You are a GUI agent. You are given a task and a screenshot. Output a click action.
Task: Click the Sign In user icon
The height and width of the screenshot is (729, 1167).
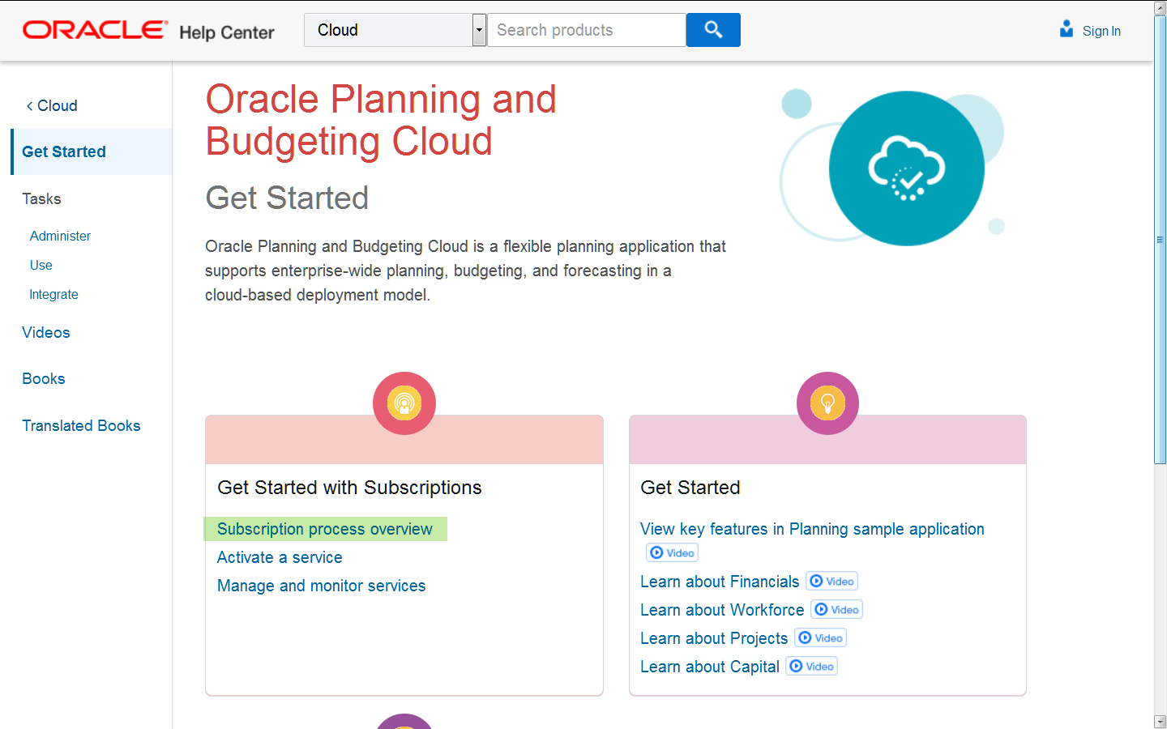pos(1067,30)
